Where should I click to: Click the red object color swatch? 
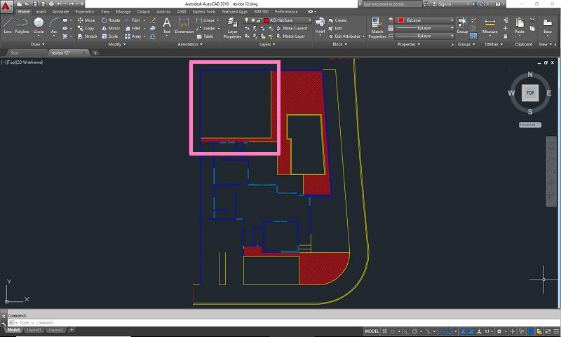pos(401,20)
